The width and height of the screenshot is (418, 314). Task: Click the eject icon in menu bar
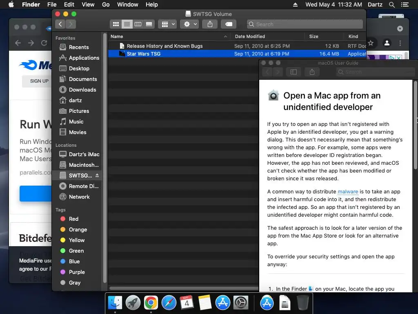coord(295,4)
